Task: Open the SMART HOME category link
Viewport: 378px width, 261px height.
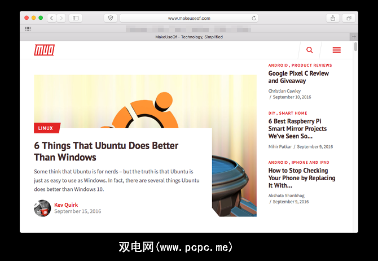Action: click(x=293, y=113)
